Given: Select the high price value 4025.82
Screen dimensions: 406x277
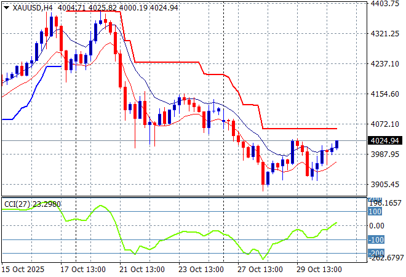Looking at the screenshot, I should click(103, 8).
